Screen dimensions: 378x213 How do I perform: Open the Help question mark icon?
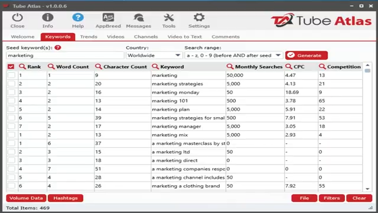point(78,18)
